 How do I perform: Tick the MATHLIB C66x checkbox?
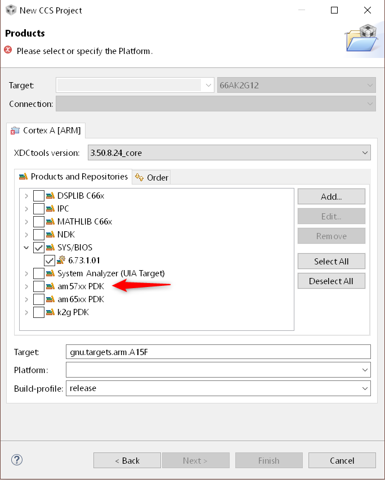(x=39, y=222)
